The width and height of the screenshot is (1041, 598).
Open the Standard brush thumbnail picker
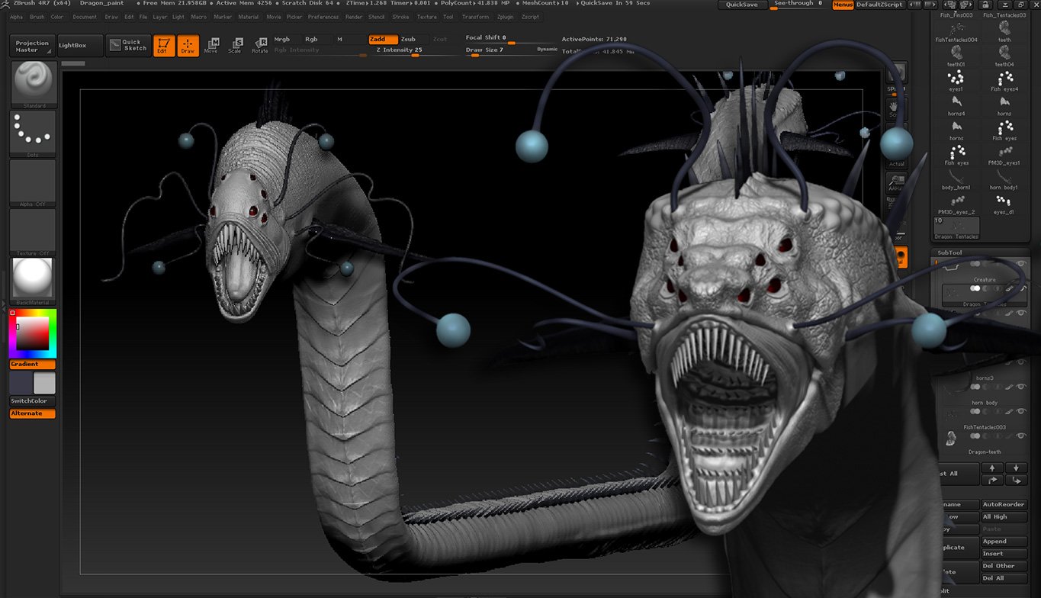click(33, 84)
